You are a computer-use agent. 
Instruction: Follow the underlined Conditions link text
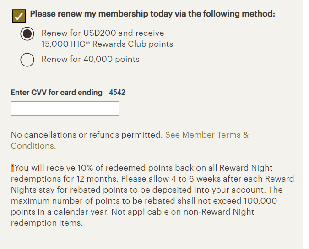33,146
